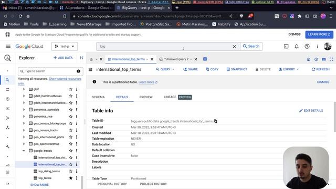Star the geo_census_tracts dataset
This screenshot has width=336, height=189.
[x=71, y=130]
